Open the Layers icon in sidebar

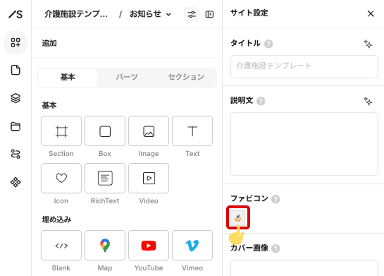[16, 98]
